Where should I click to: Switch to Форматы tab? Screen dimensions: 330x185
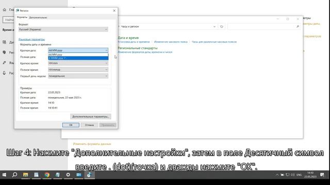22,17
